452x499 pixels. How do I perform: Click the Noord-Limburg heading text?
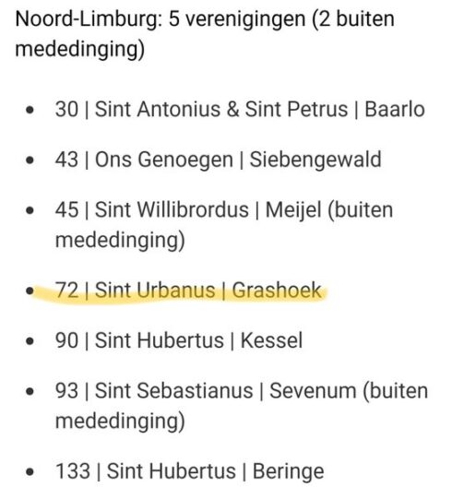point(205,34)
